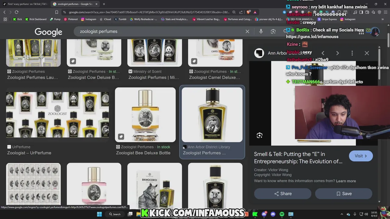Open the Kick Dashboard bookmark
This screenshot has height=219, width=390.
(x=36, y=19)
